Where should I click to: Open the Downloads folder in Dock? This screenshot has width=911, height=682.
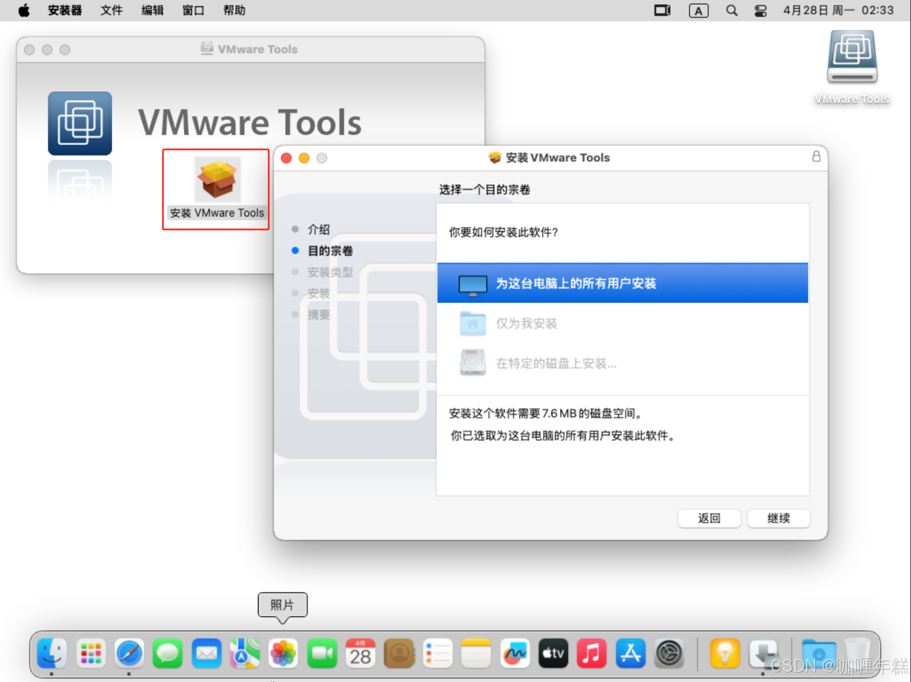819,653
